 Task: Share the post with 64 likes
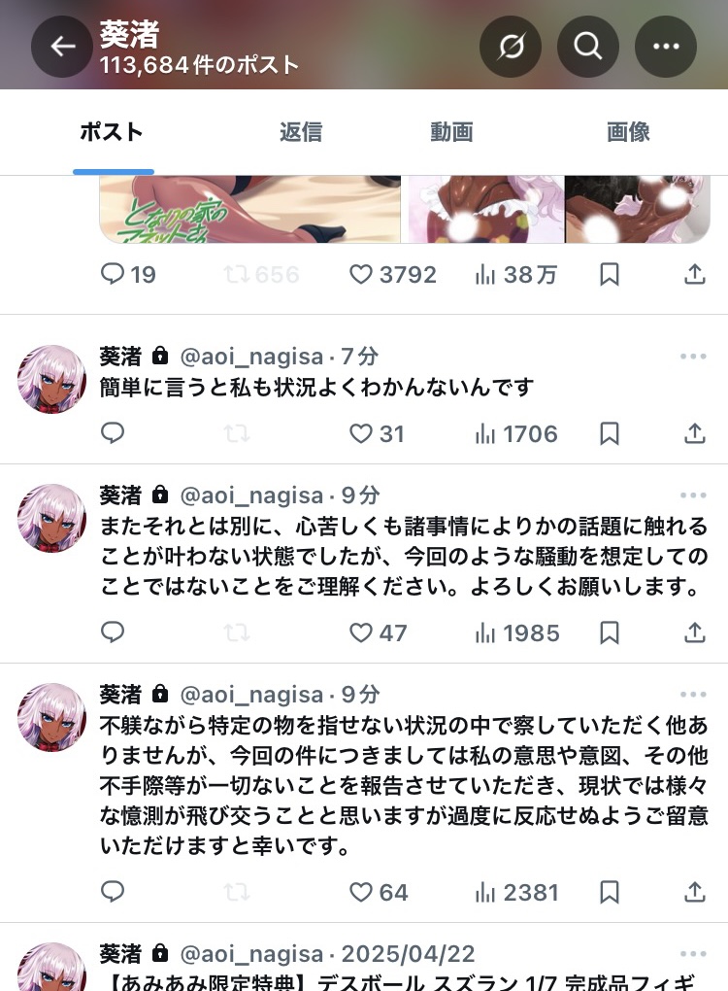point(695,893)
